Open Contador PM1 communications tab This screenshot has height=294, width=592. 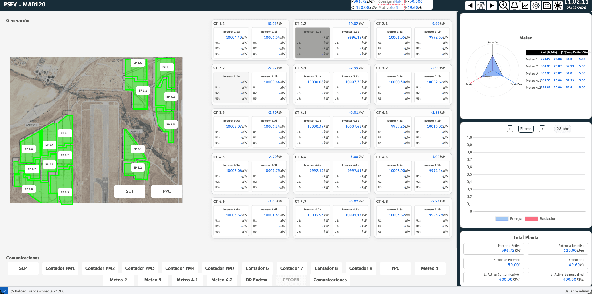coord(60,268)
